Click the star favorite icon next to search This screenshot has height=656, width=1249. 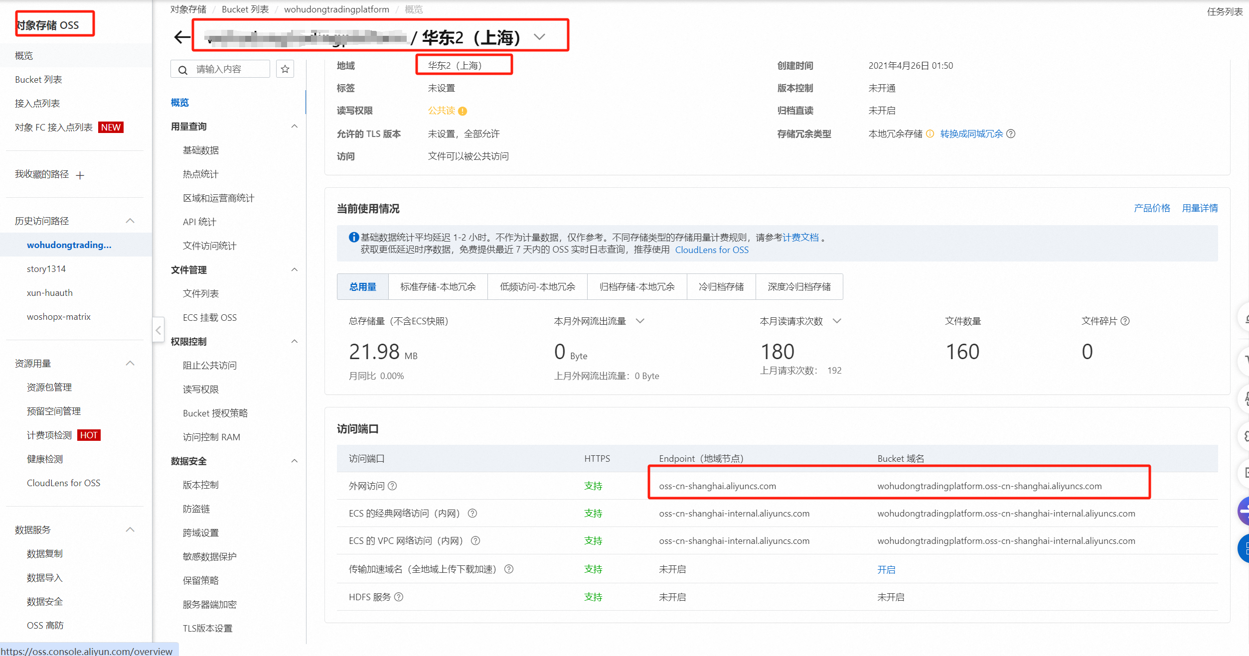tap(285, 69)
